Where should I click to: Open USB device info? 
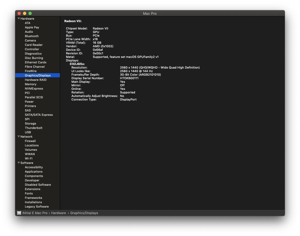pyautogui.click(x=28, y=132)
